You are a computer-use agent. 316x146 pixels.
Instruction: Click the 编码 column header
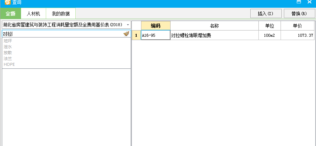click(155, 26)
